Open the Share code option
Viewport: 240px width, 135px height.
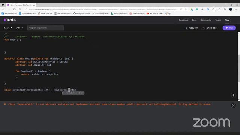click(210, 28)
